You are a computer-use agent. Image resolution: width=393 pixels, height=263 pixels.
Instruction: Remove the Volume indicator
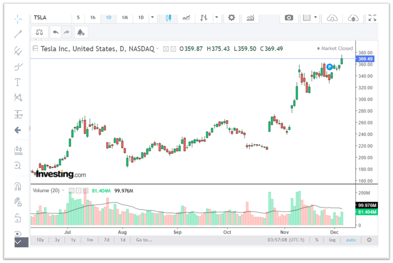tap(86, 191)
